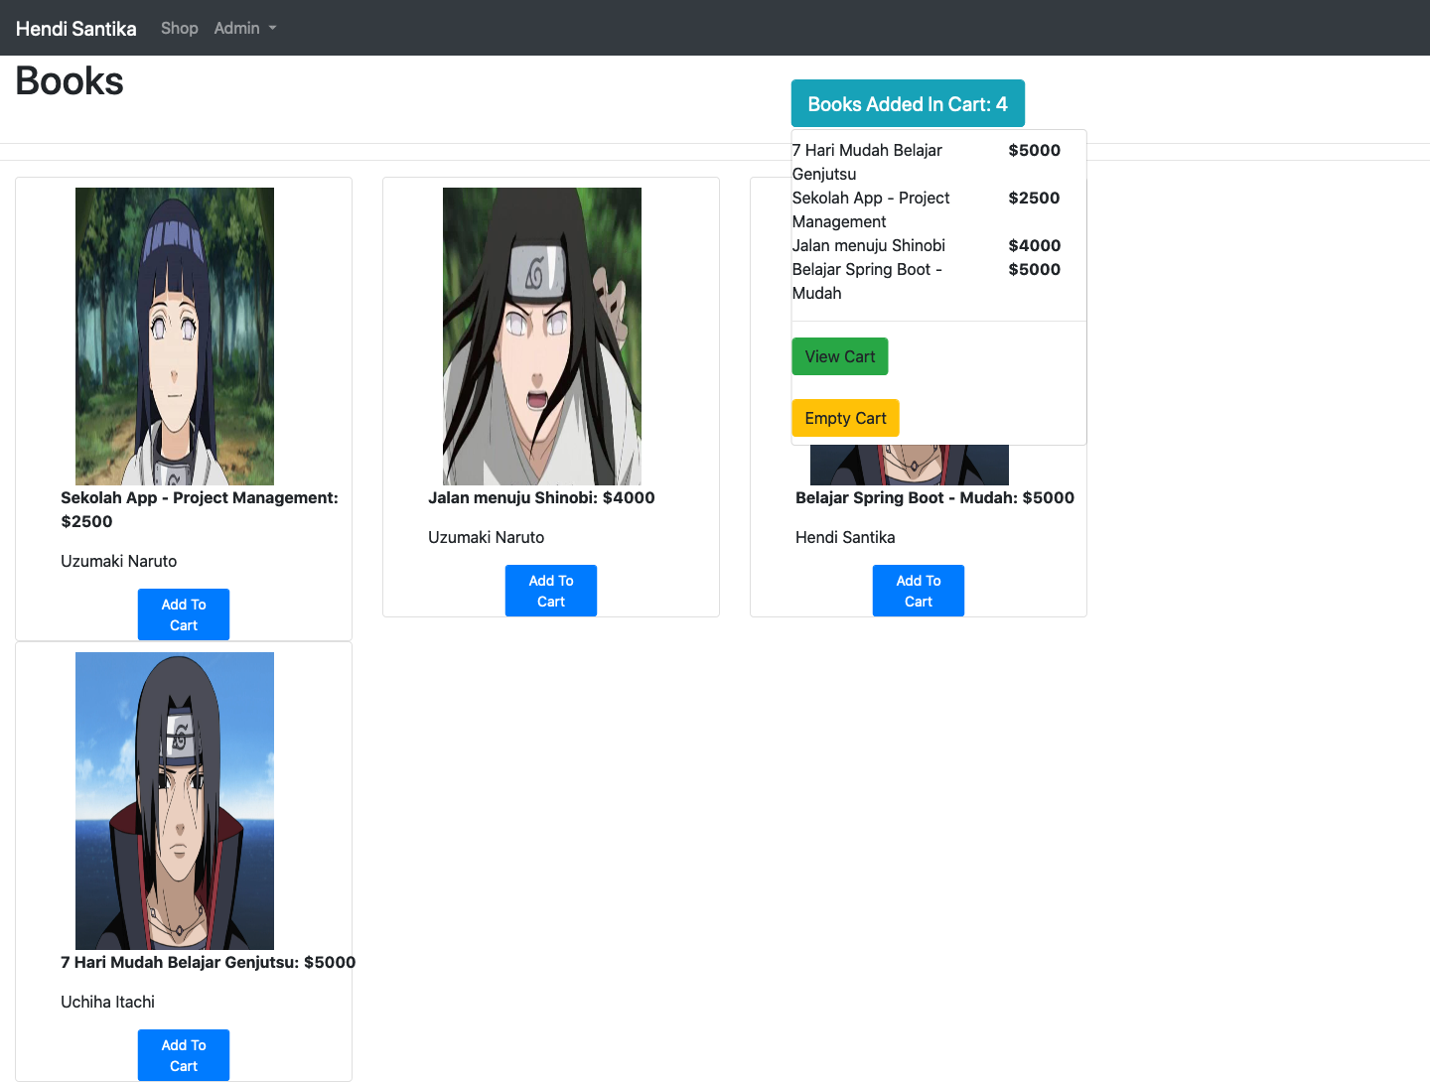Click the Sekolah App book cover image
Viewport: 1430px width, 1082px height.
(175, 337)
